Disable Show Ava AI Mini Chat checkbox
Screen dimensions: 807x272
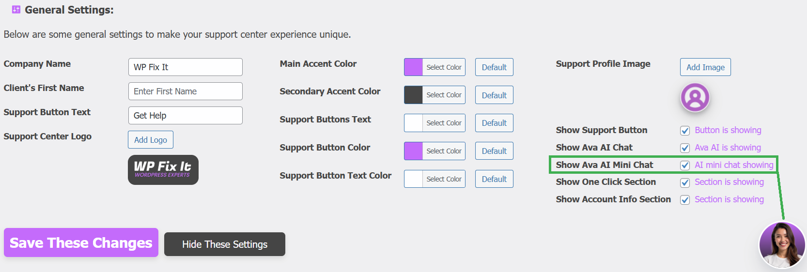685,166
